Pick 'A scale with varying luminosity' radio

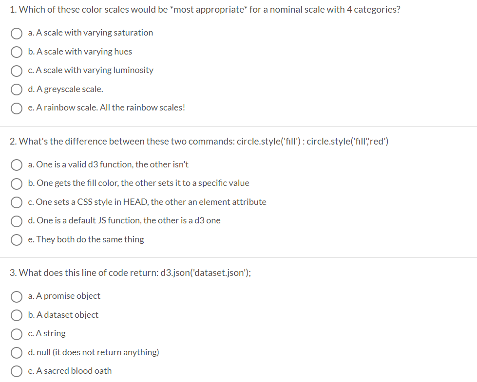[x=17, y=71]
